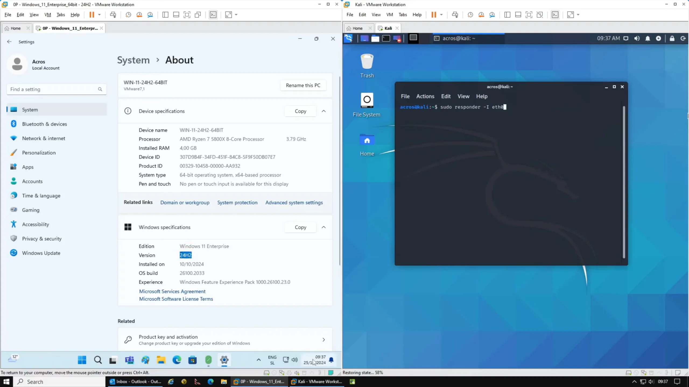Screen dimensions: 689x387
Task: Open pause dropdown arrow in Kali VM toolbar
Action: point(441,15)
